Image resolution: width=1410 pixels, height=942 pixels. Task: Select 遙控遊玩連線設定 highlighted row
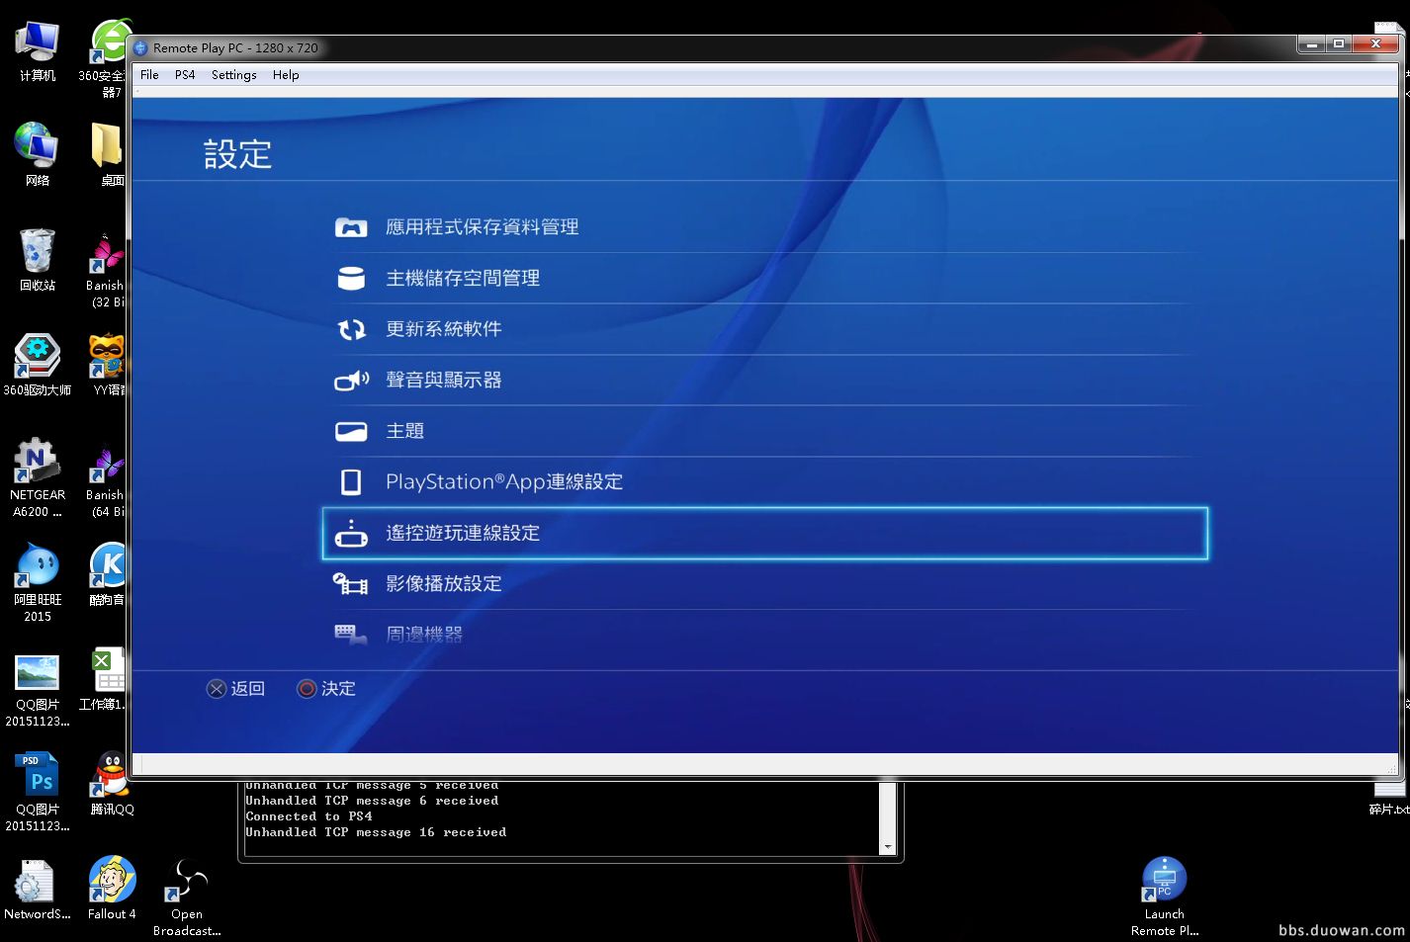(764, 534)
